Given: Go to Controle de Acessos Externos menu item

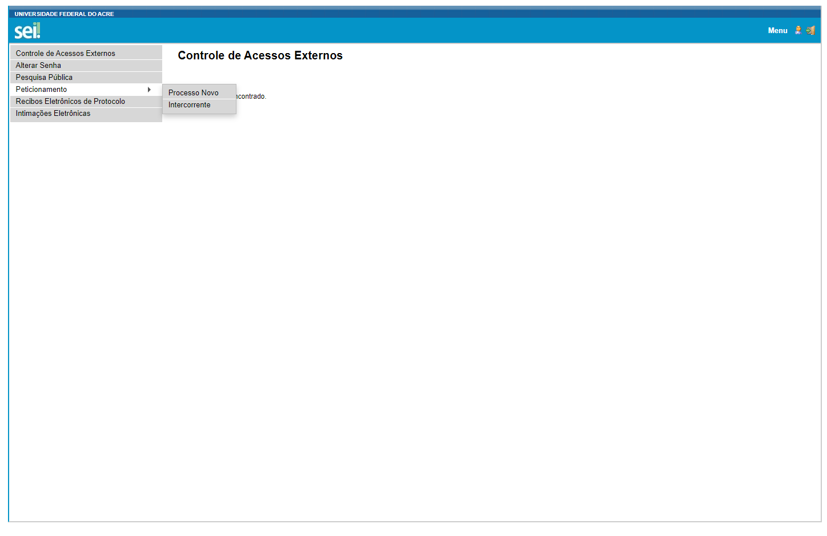Looking at the screenshot, I should [66, 54].
